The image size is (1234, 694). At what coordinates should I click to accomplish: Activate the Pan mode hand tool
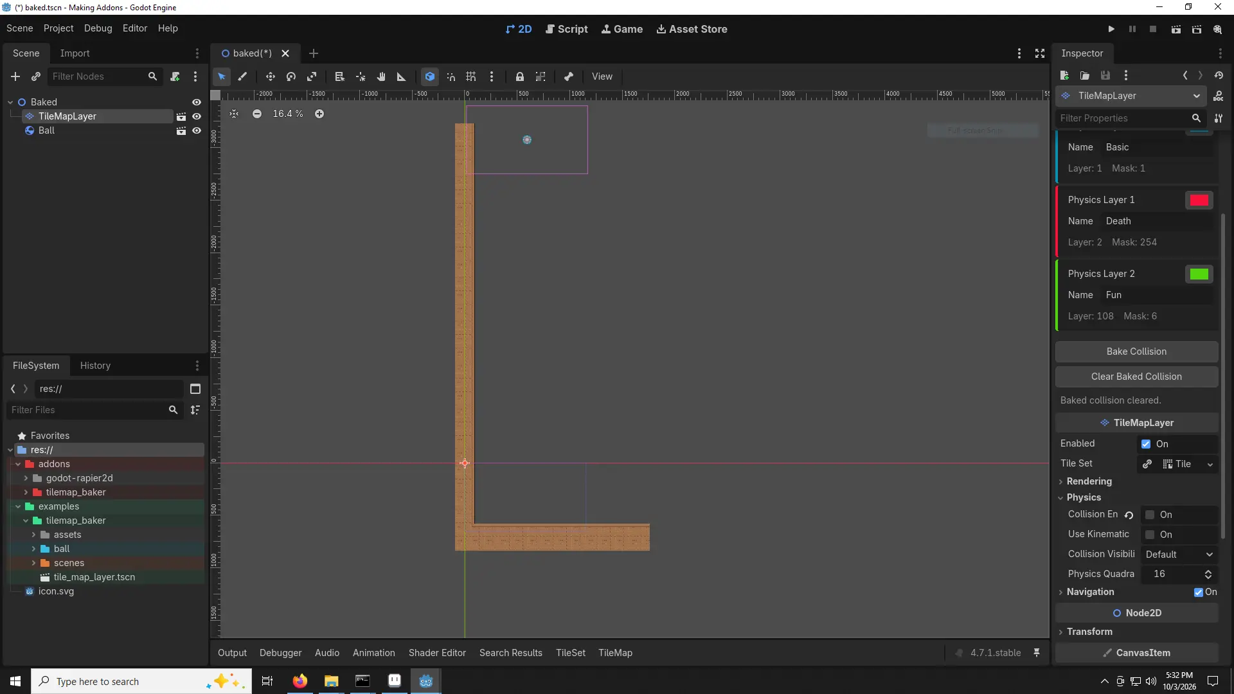pyautogui.click(x=381, y=76)
